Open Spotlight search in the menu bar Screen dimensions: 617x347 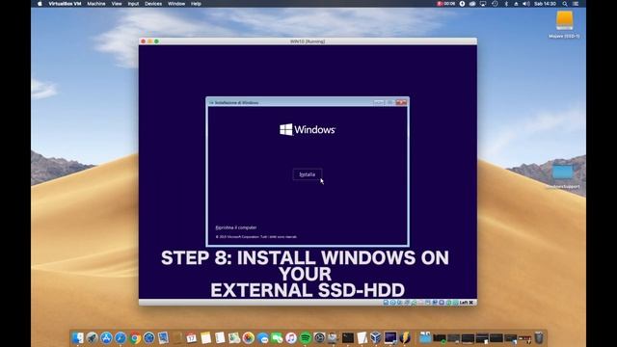(565, 4)
